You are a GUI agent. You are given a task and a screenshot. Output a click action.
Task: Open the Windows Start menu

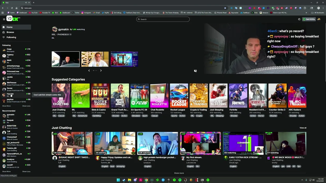pyautogui.click(x=118, y=180)
